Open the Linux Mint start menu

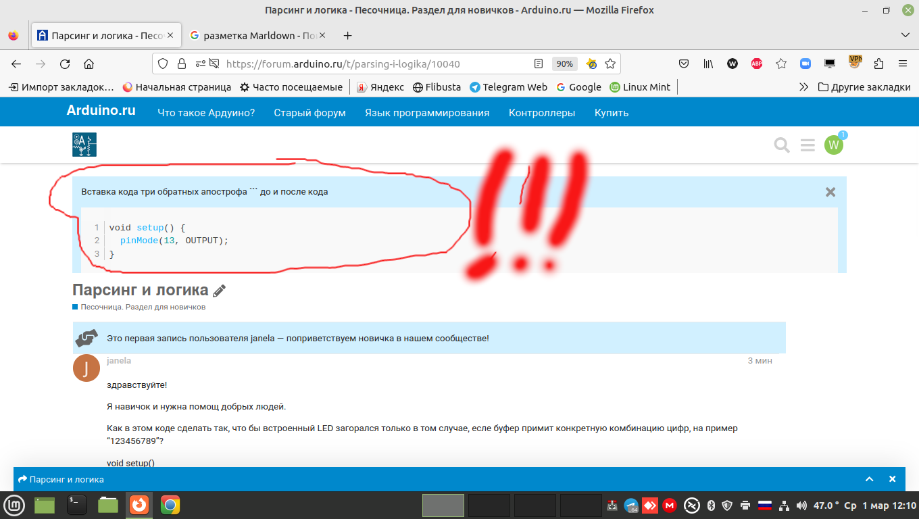pos(14,505)
